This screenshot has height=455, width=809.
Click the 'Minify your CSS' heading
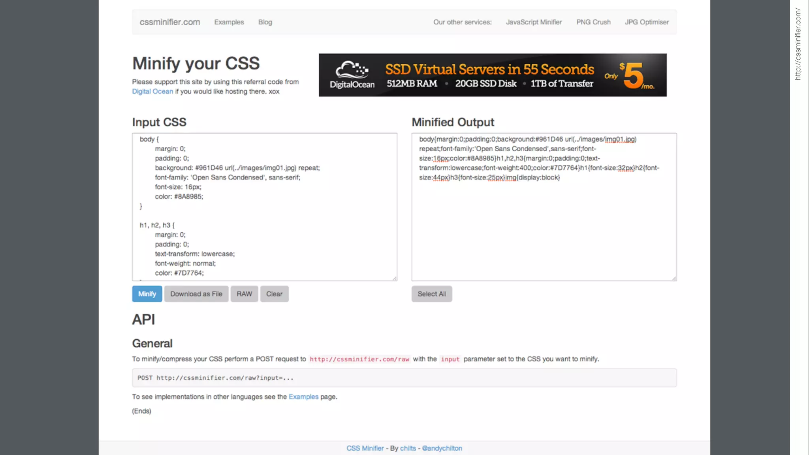(x=196, y=63)
